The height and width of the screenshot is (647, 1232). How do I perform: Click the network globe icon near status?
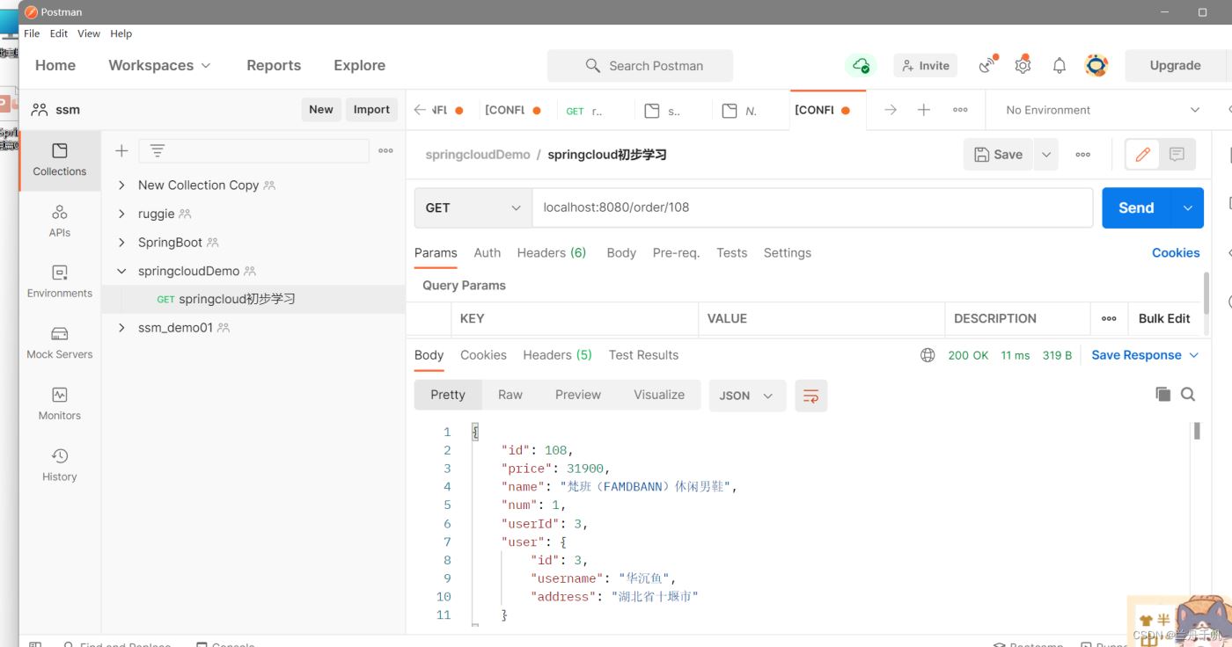[928, 355]
